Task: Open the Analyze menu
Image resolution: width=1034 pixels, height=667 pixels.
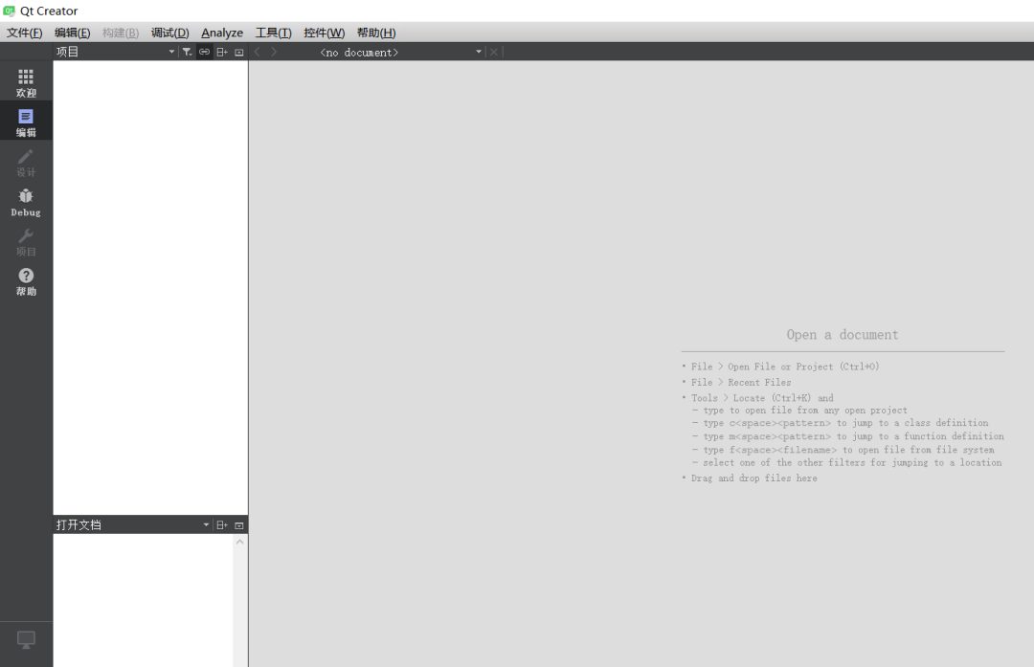Action: coord(222,33)
